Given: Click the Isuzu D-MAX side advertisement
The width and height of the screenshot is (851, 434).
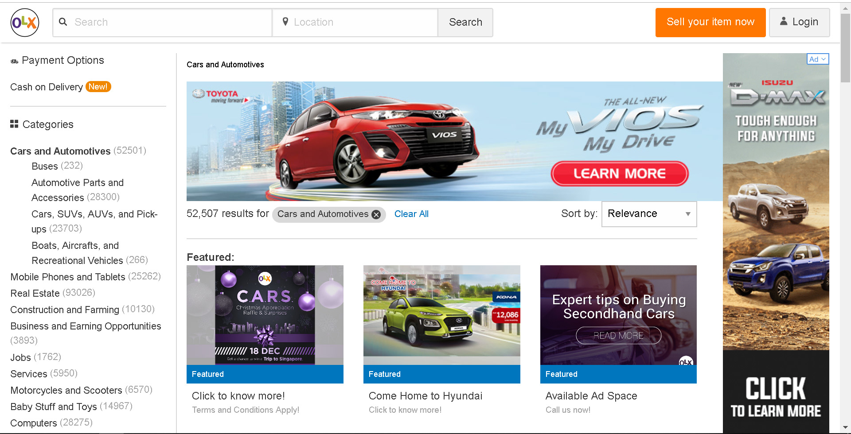Looking at the screenshot, I should (776, 243).
